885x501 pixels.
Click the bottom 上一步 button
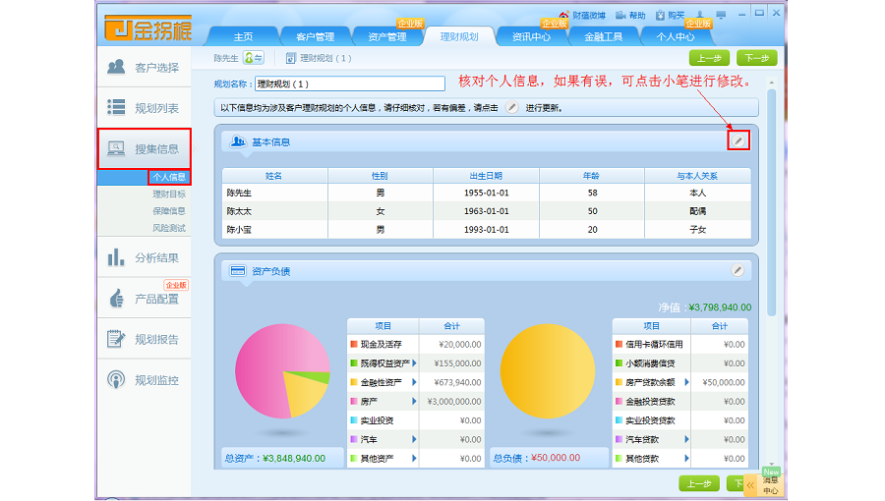tap(698, 483)
